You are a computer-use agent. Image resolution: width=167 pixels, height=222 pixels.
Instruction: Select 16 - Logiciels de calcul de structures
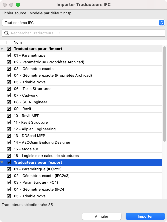pos(81,156)
